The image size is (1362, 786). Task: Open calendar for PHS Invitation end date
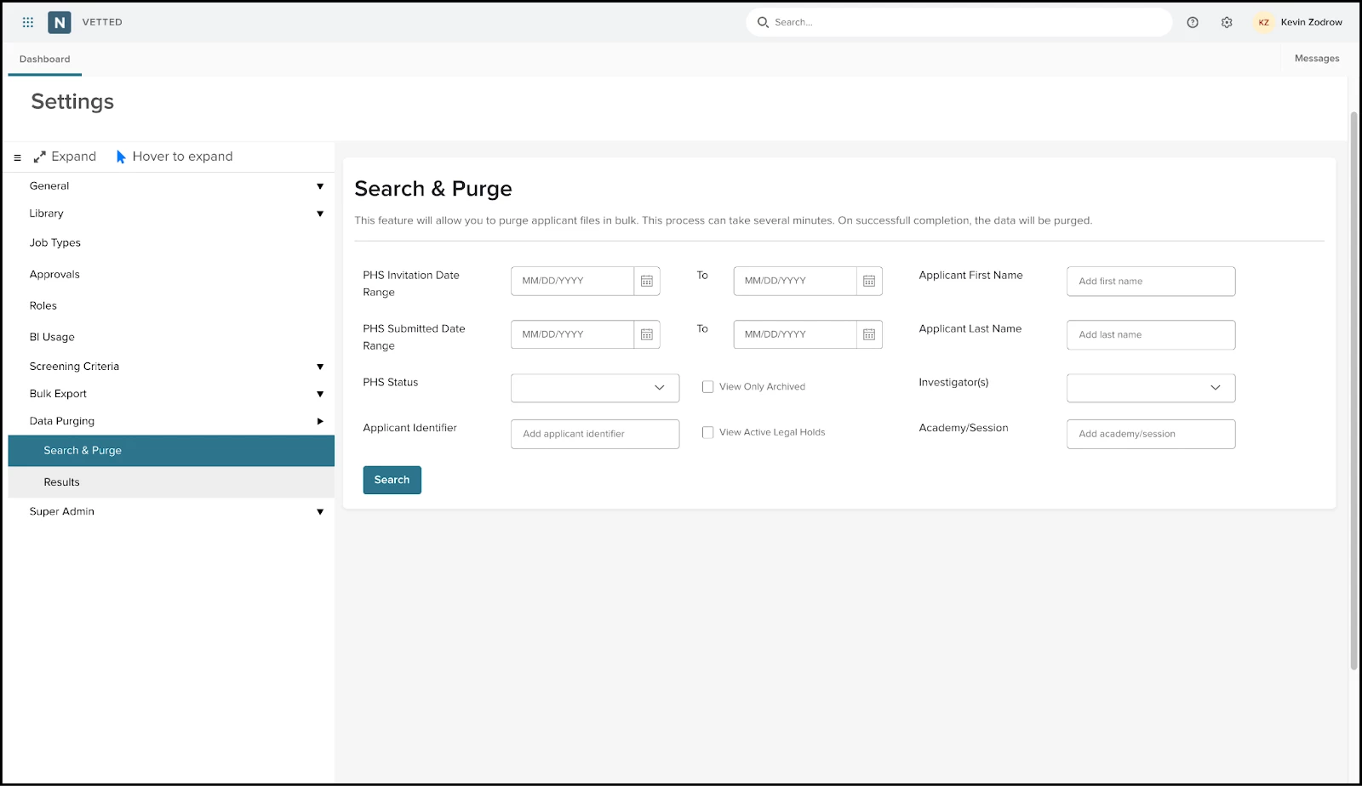(x=869, y=281)
